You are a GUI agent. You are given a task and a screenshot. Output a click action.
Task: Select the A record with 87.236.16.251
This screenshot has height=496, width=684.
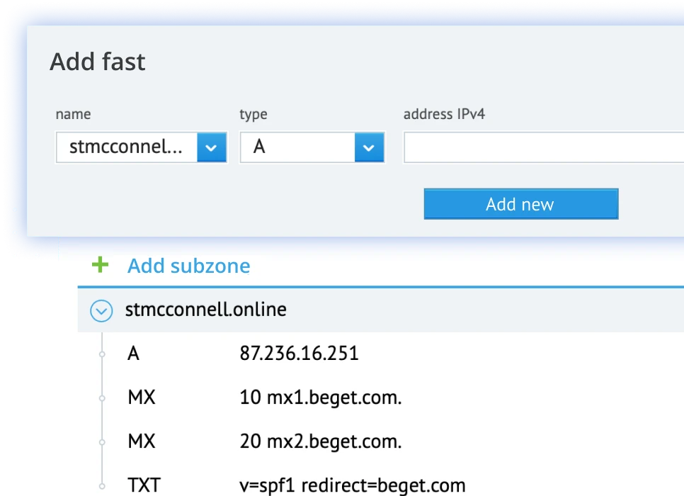[x=301, y=353]
